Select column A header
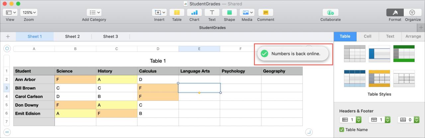The width and height of the screenshot is (425, 138). coord(34,49)
